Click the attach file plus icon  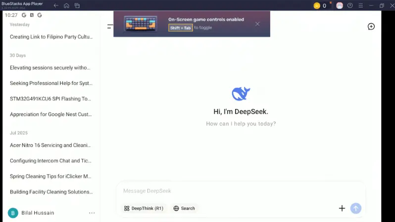342,208
